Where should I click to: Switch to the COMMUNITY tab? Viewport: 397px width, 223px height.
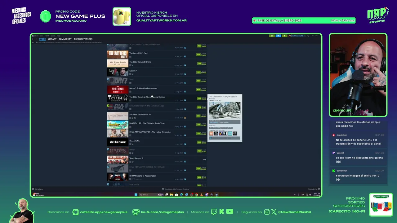coord(65,39)
